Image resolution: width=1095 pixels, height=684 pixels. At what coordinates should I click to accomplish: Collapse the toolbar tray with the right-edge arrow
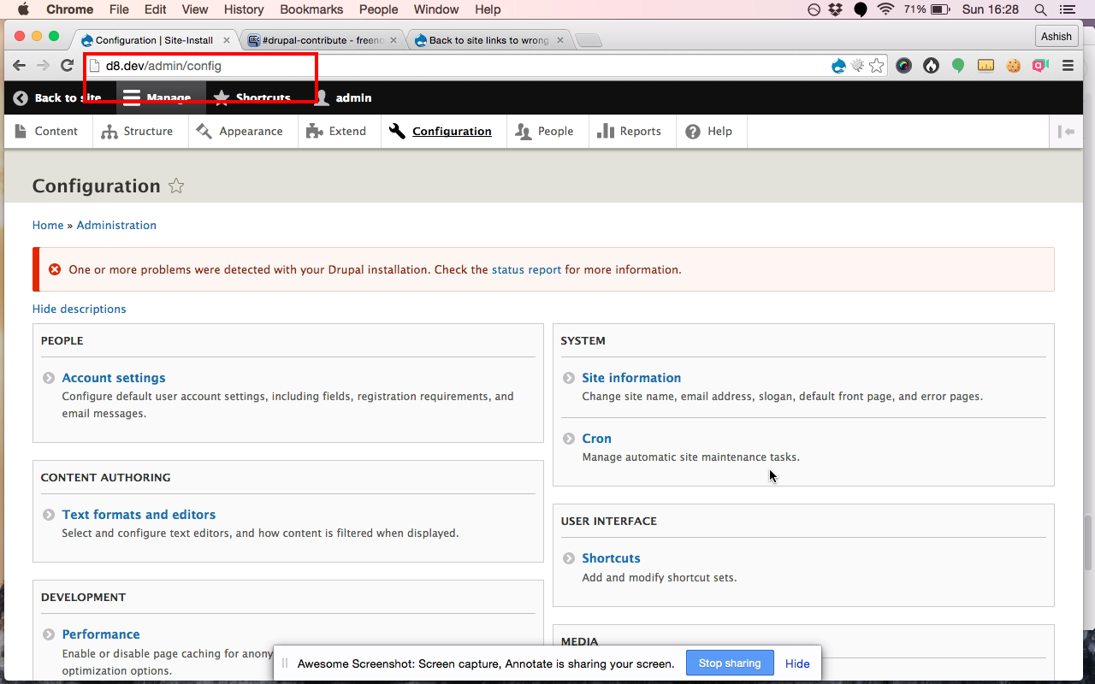(1066, 131)
